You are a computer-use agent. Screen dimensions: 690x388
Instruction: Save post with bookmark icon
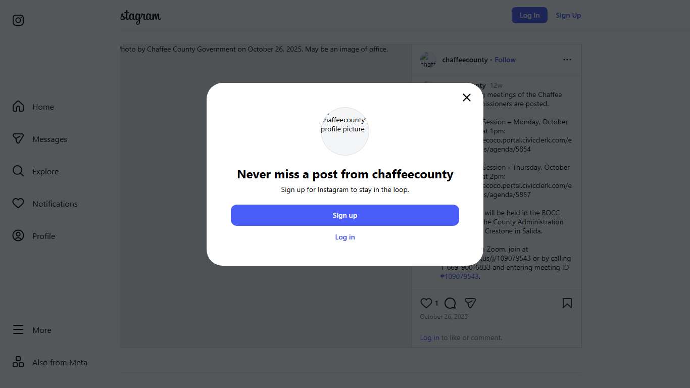click(567, 303)
